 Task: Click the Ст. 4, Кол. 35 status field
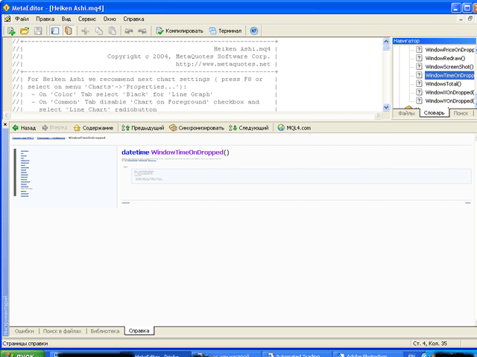point(430,344)
